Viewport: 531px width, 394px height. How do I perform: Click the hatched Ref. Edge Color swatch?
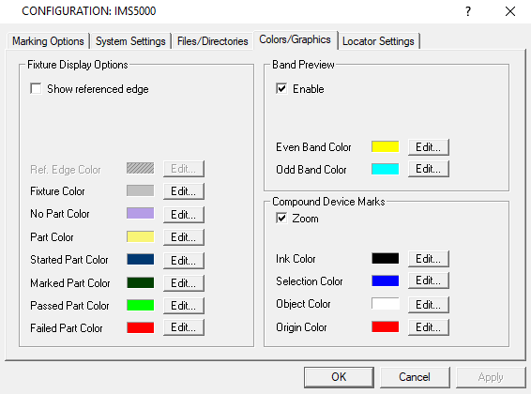click(140, 168)
